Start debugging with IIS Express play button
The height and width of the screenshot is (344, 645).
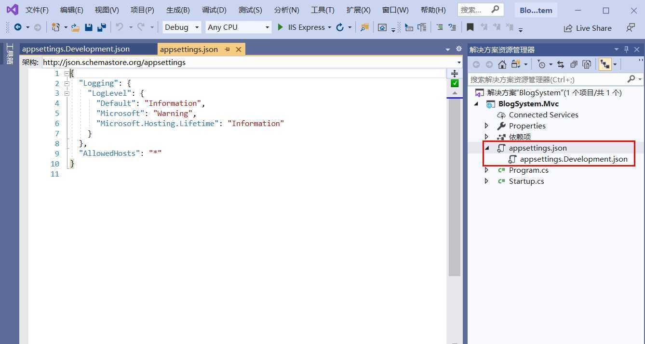click(x=280, y=27)
